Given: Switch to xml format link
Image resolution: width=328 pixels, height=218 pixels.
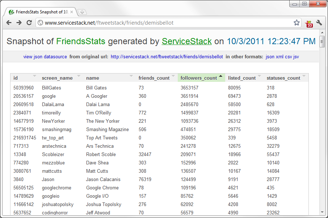Looking at the screenshot, I should tap(280, 57).
